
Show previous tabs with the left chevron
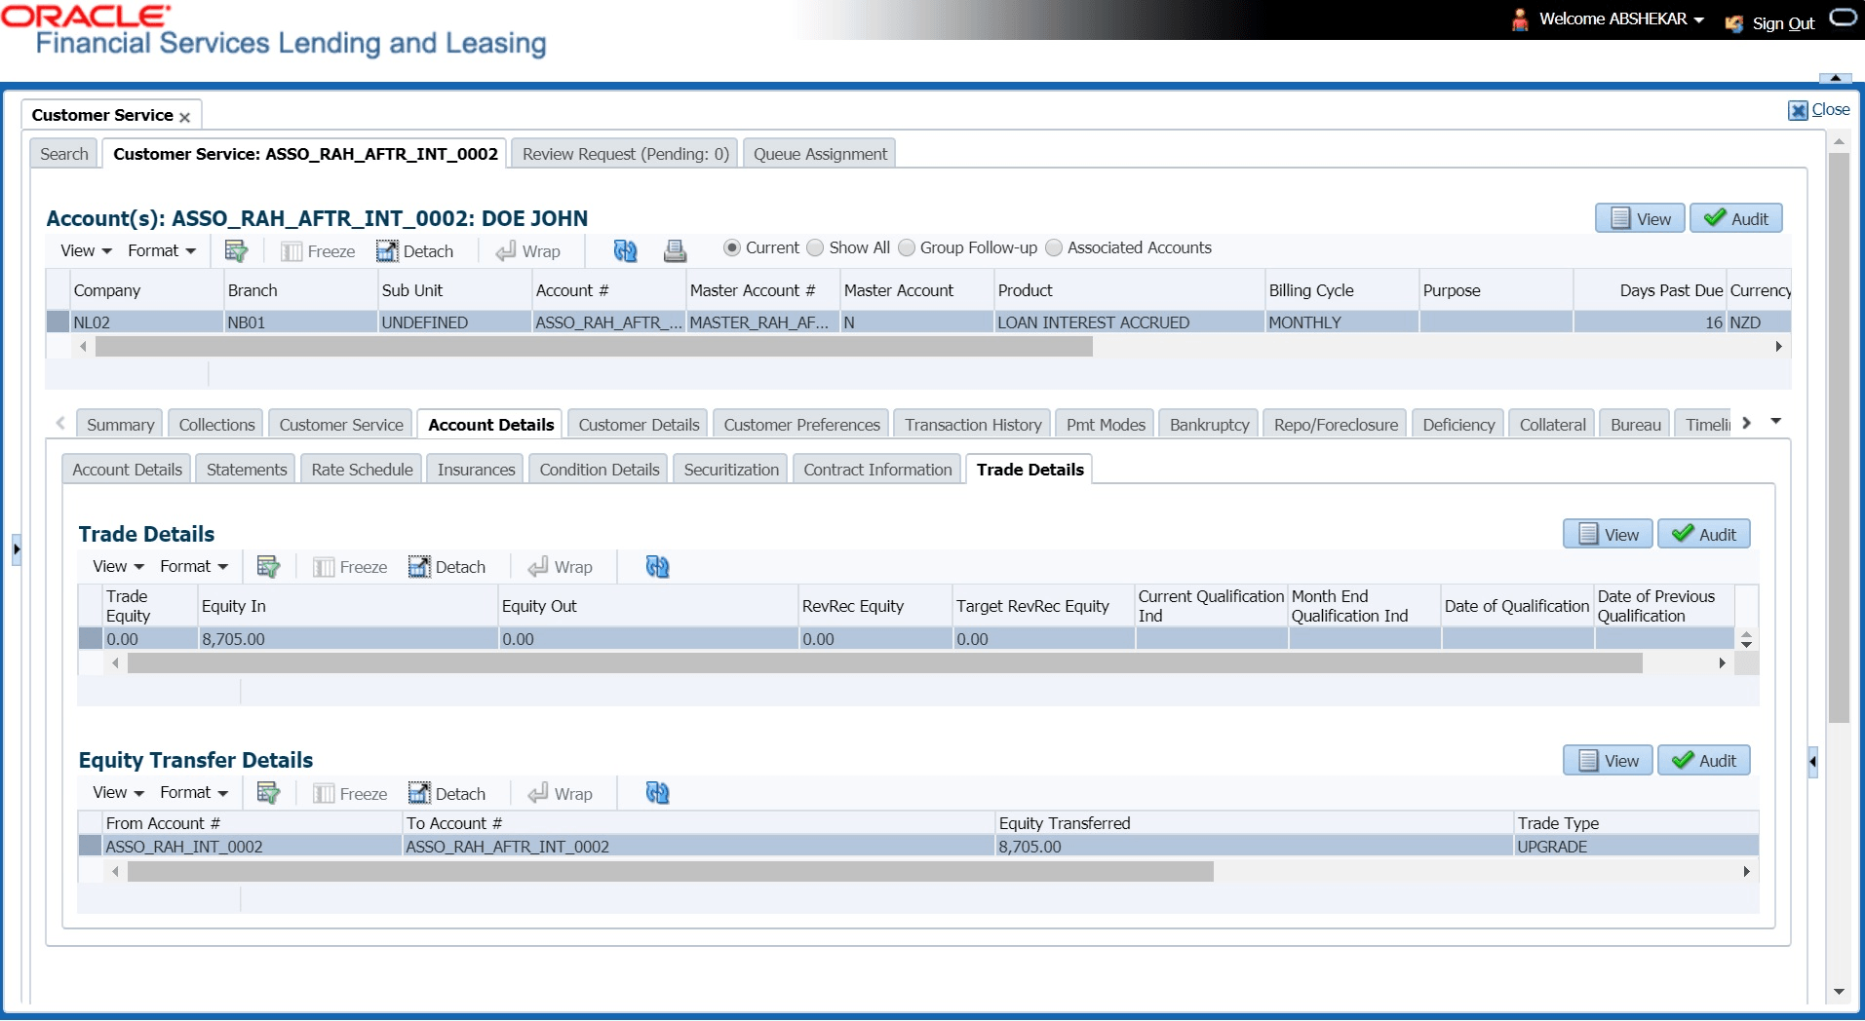coord(60,423)
